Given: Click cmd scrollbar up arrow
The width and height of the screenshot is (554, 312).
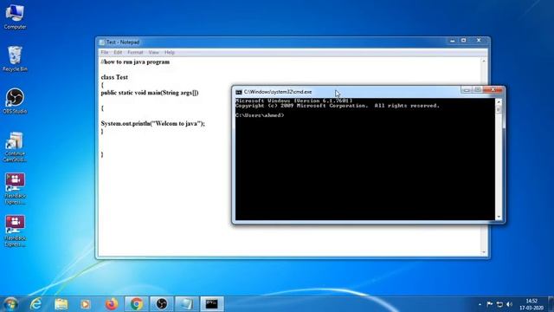Looking at the screenshot, I should 499,102.
